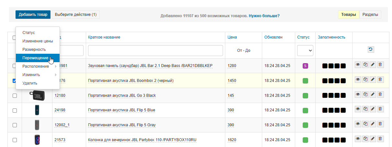Sort by the Цена column header
This screenshot has height=147, width=392.
point(232,37)
